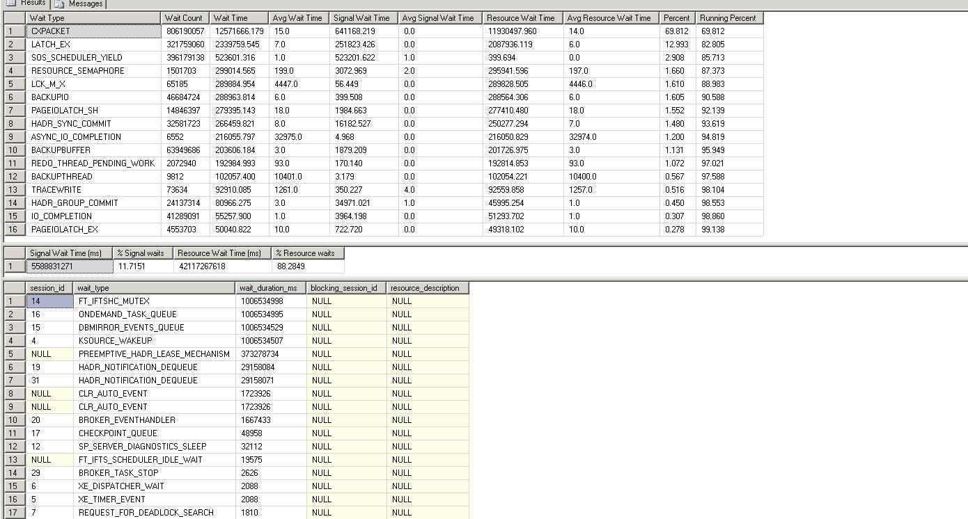Select the PAGEIOLATCH_EX cell

[93, 230]
